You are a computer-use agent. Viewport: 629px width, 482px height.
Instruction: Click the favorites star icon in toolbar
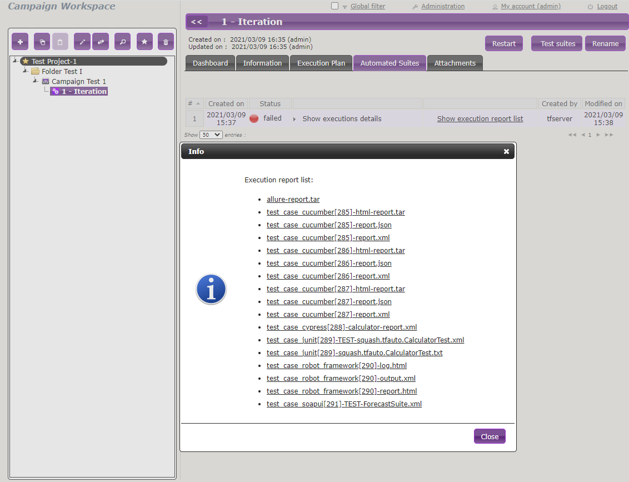point(144,42)
